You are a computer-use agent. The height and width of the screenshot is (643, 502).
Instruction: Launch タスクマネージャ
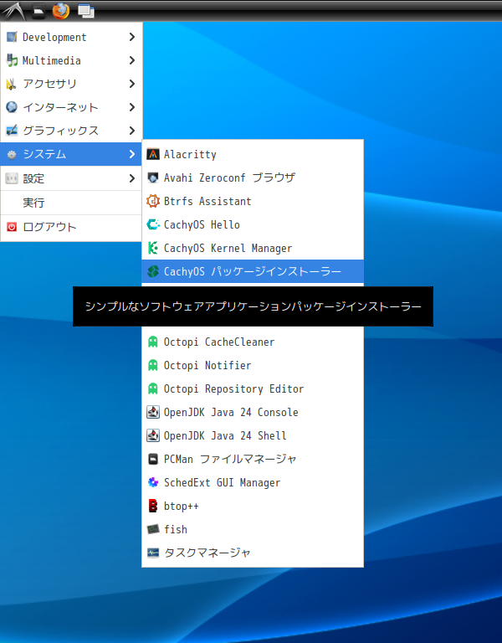tap(253, 553)
